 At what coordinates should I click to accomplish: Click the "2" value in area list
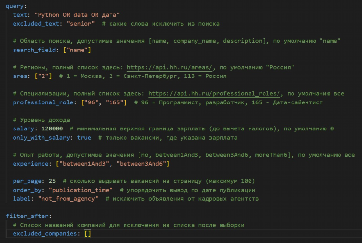[x=43, y=76]
